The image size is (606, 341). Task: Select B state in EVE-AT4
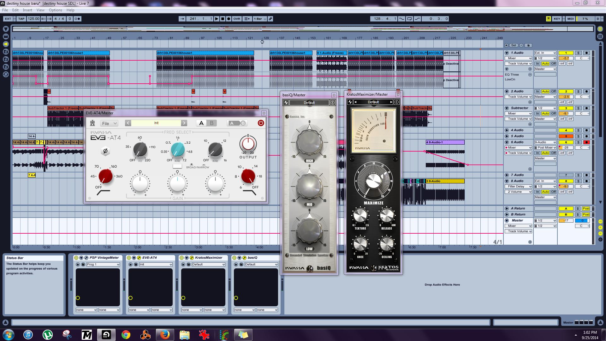(x=211, y=123)
